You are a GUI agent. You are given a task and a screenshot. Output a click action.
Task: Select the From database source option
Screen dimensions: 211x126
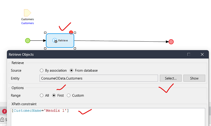click(71, 70)
